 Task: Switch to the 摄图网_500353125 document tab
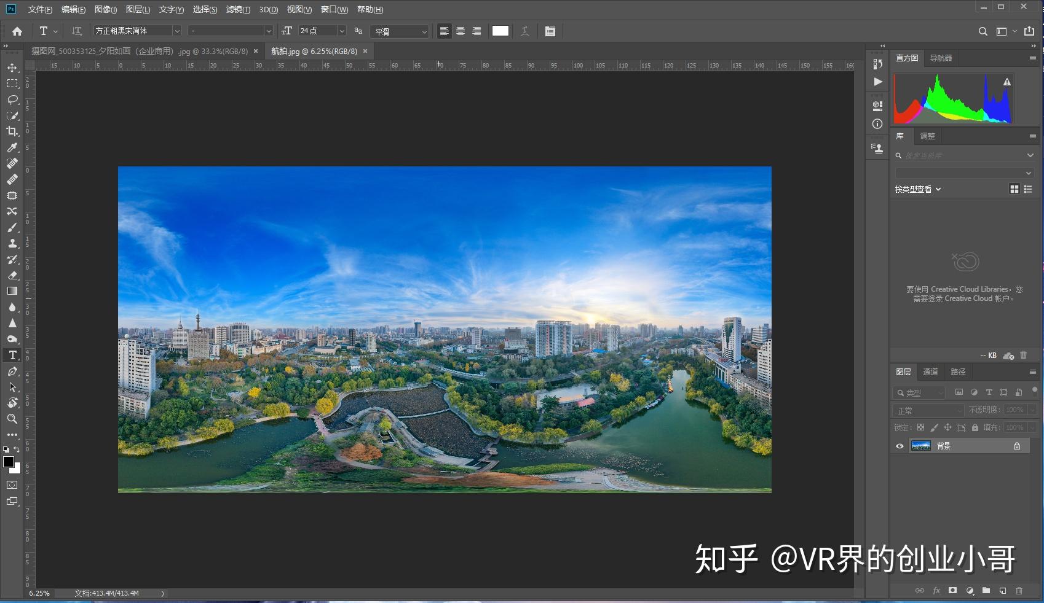tap(140, 51)
